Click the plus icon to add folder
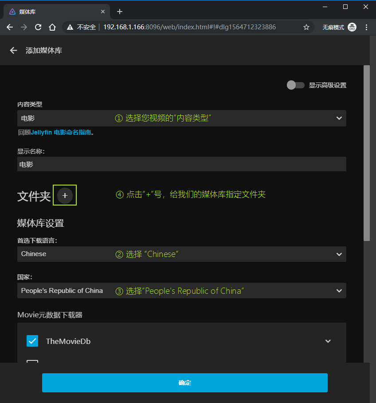 click(x=65, y=195)
